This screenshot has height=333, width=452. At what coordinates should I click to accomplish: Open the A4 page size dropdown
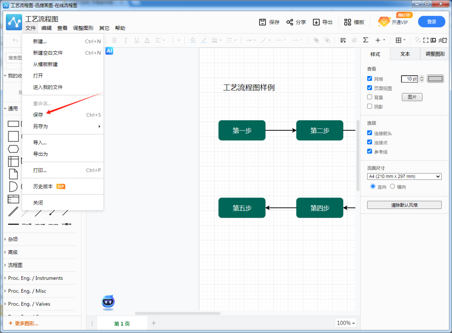pyautogui.click(x=404, y=176)
